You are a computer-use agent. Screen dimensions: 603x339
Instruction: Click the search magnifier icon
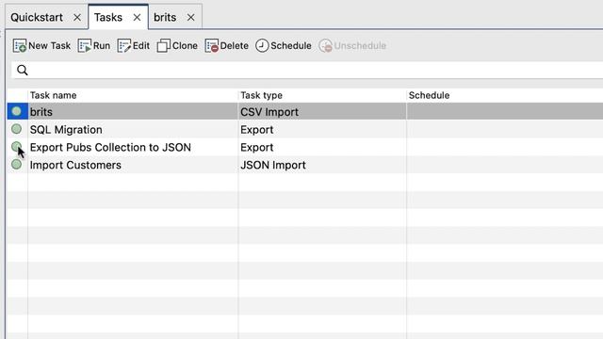point(23,70)
